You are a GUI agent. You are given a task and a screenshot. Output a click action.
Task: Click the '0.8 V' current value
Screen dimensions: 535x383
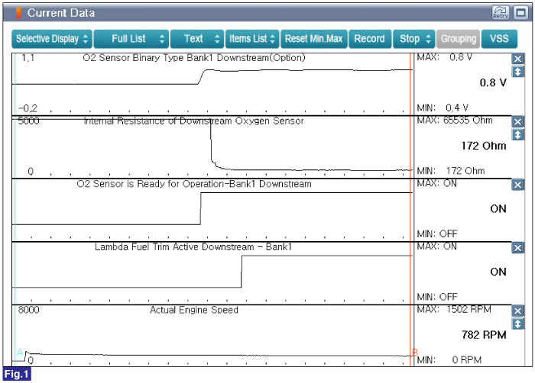493,83
